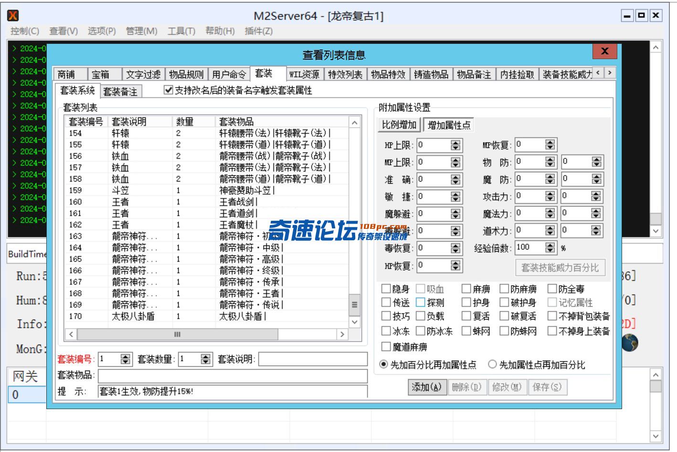This screenshot has height=452, width=677.
Task: Click the 提示 text field
Action: point(233,391)
